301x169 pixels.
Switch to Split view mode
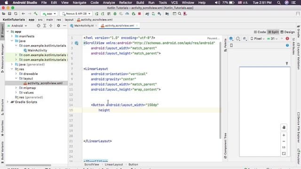point(273,32)
